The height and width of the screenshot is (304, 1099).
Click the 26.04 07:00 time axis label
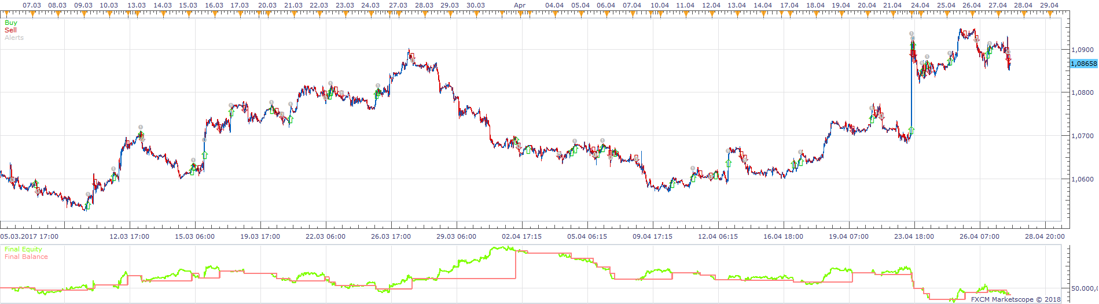point(979,236)
